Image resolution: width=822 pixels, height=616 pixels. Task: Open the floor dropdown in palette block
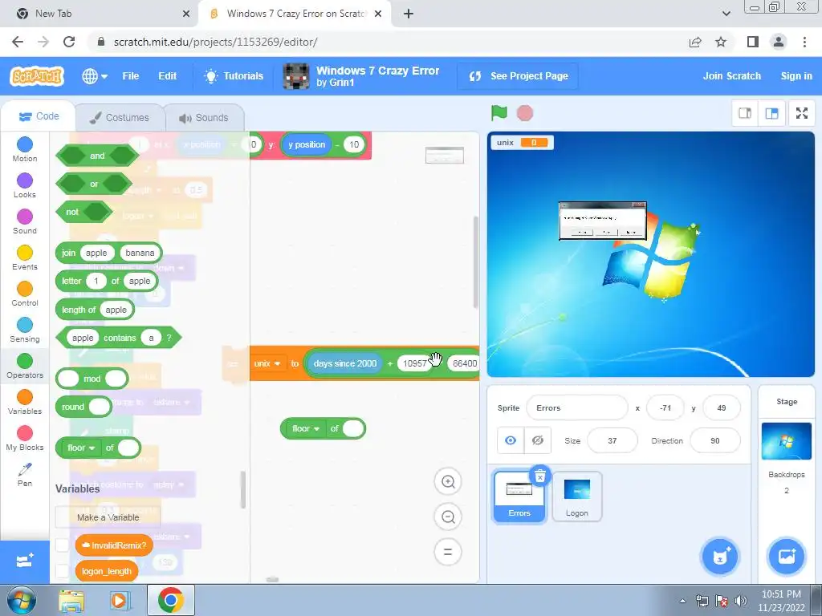(x=81, y=448)
